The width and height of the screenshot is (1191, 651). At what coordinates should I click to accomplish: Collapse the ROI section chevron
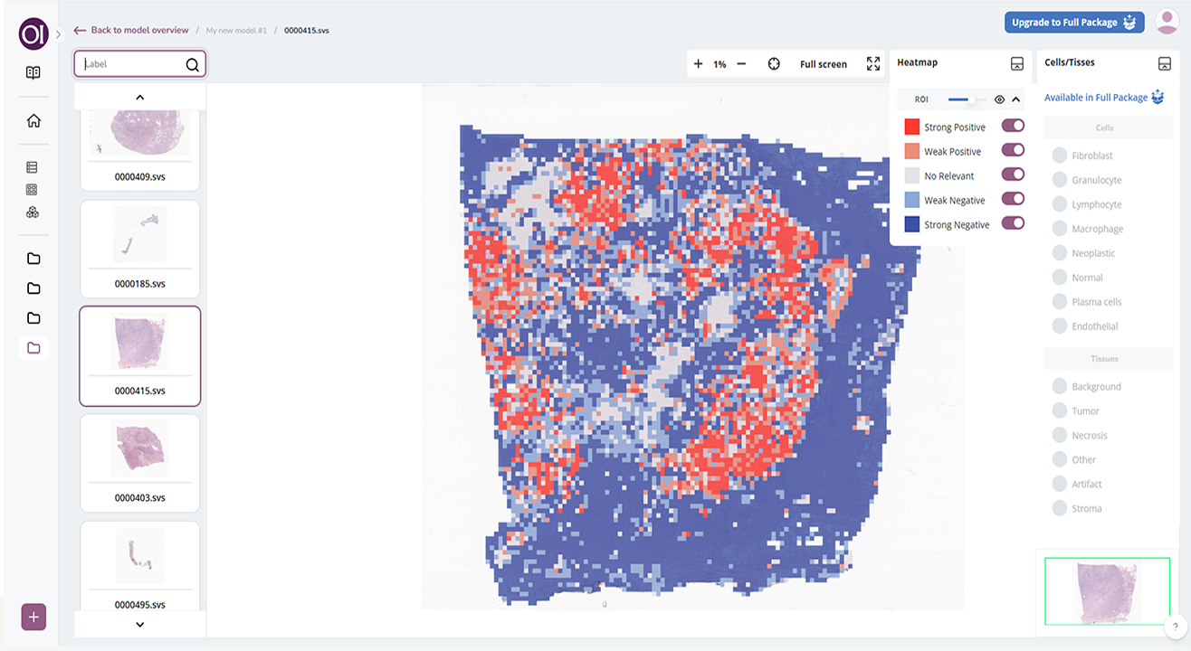pos(1015,99)
